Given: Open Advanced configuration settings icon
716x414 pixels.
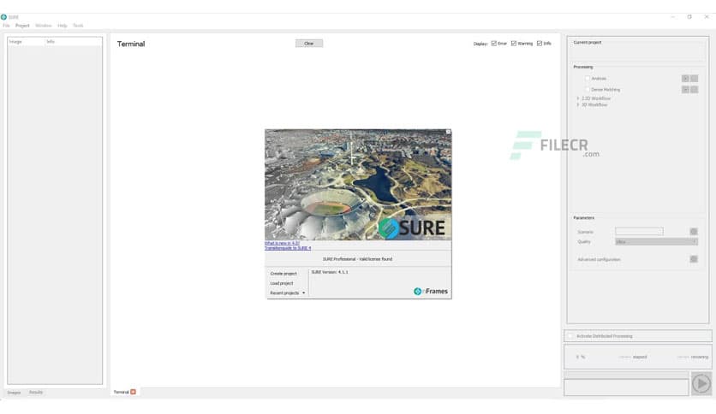Looking at the screenshot, I should pyautogui.click(x=694, y=259).
